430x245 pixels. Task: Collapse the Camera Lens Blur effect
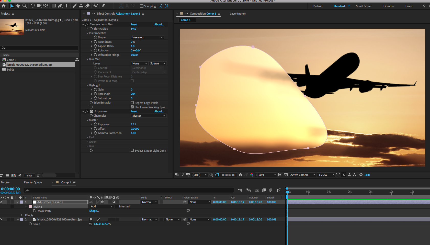[x=83, y=25]
